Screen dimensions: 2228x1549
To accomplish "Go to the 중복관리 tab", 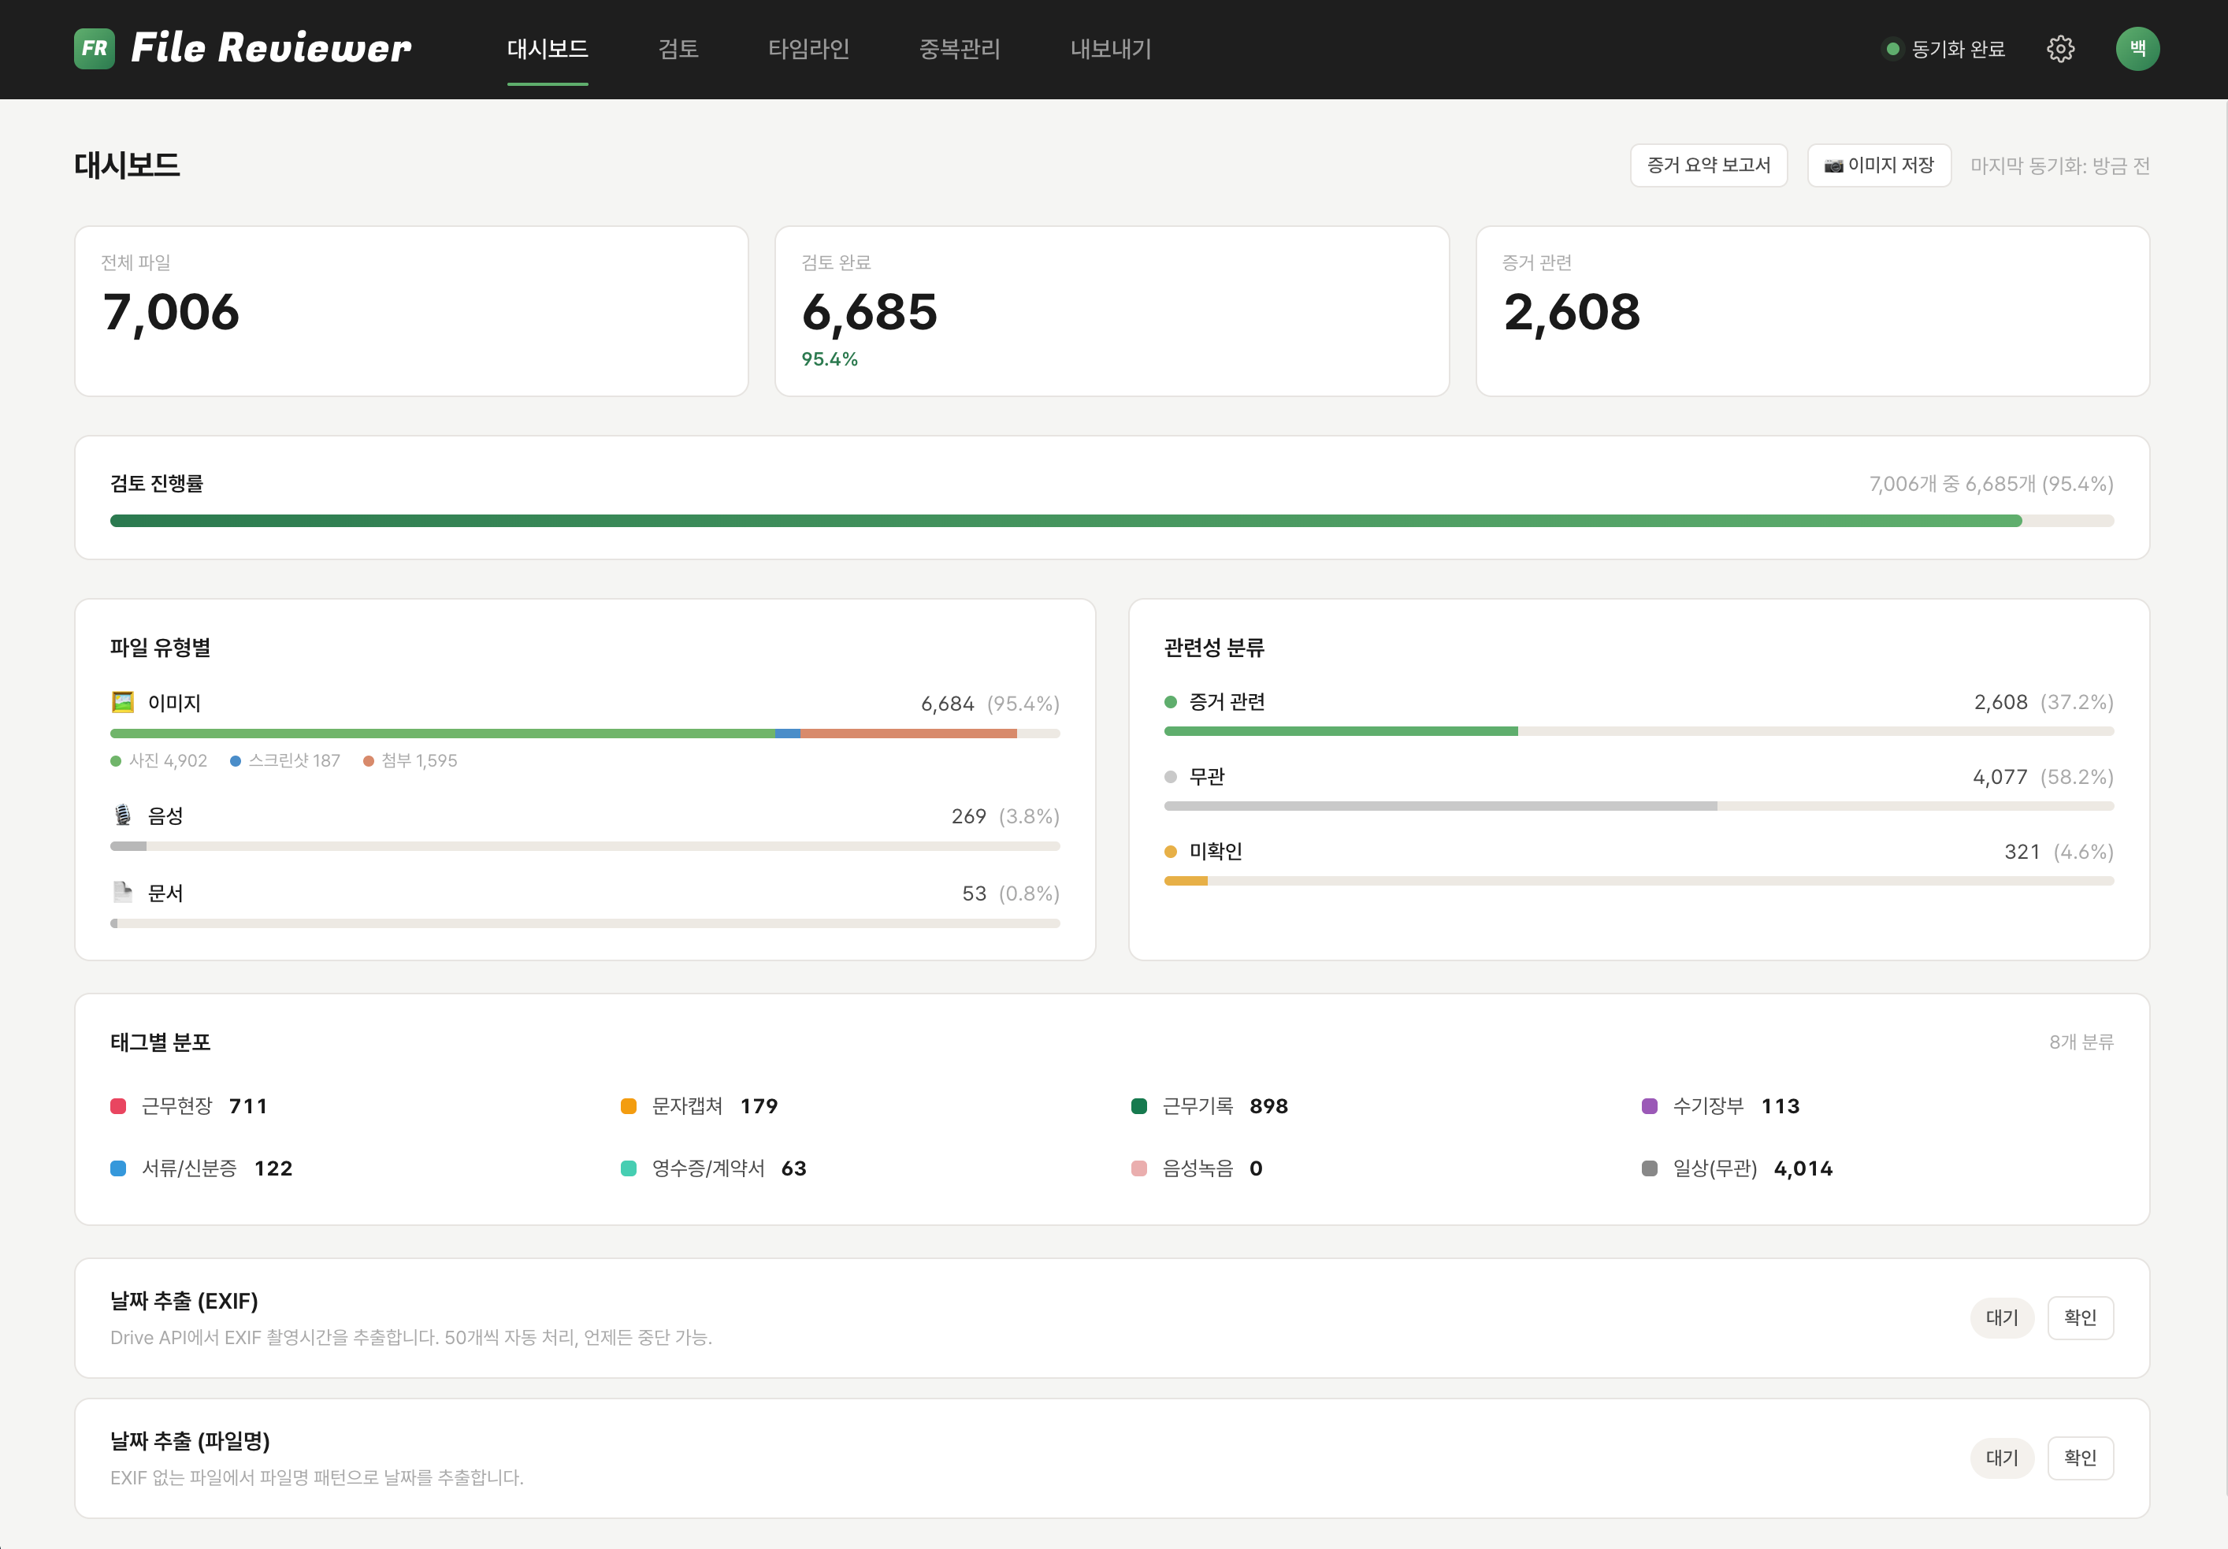I will click(x=959, y=49).
